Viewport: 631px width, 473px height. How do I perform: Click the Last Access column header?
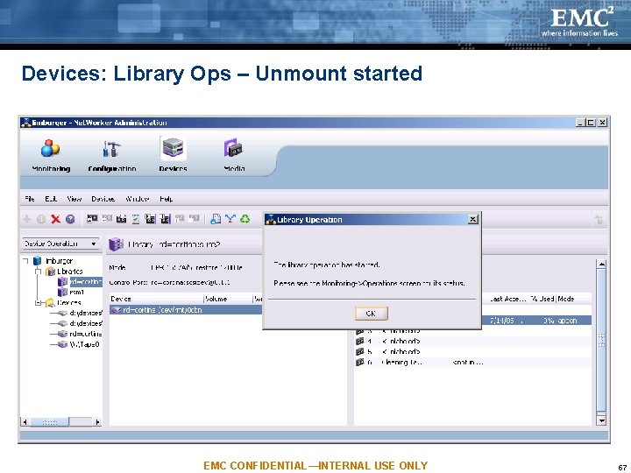click(x=507, y=299)
